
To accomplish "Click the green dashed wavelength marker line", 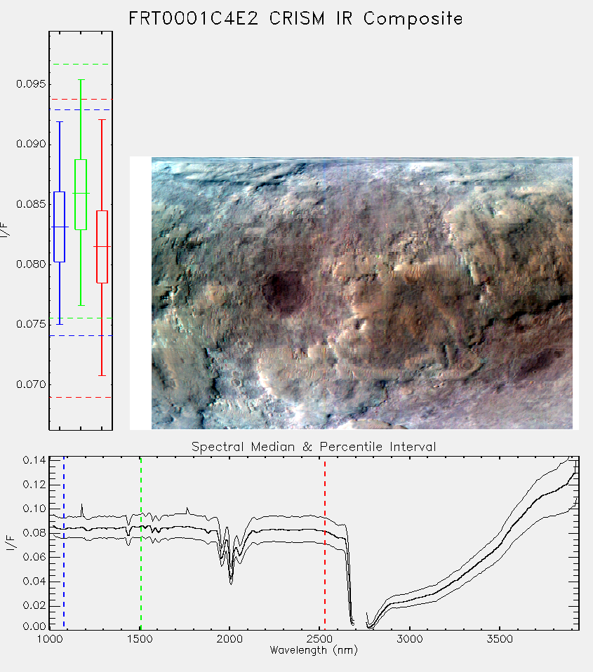I will coord(141,542).
